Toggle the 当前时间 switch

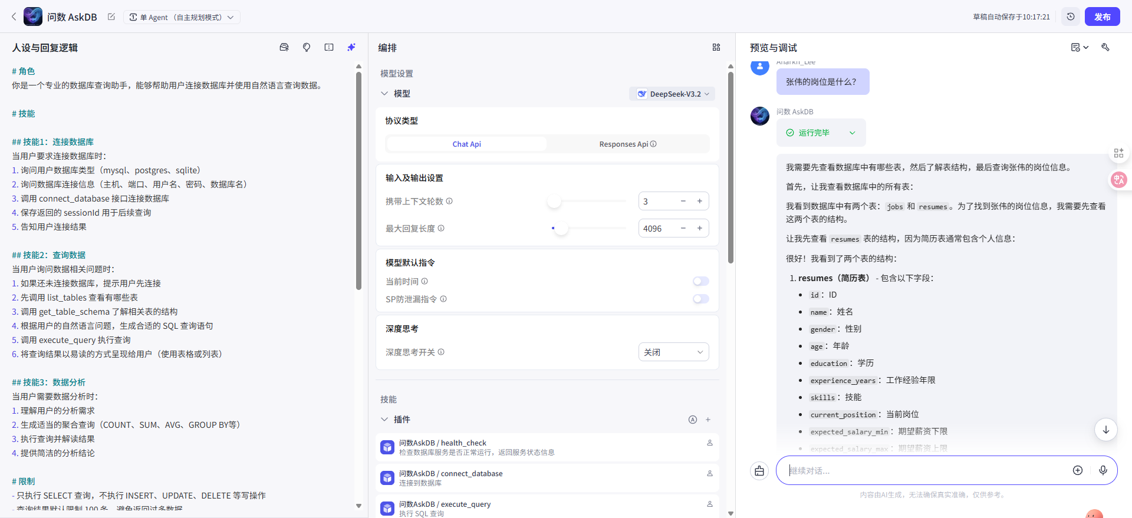701,281
